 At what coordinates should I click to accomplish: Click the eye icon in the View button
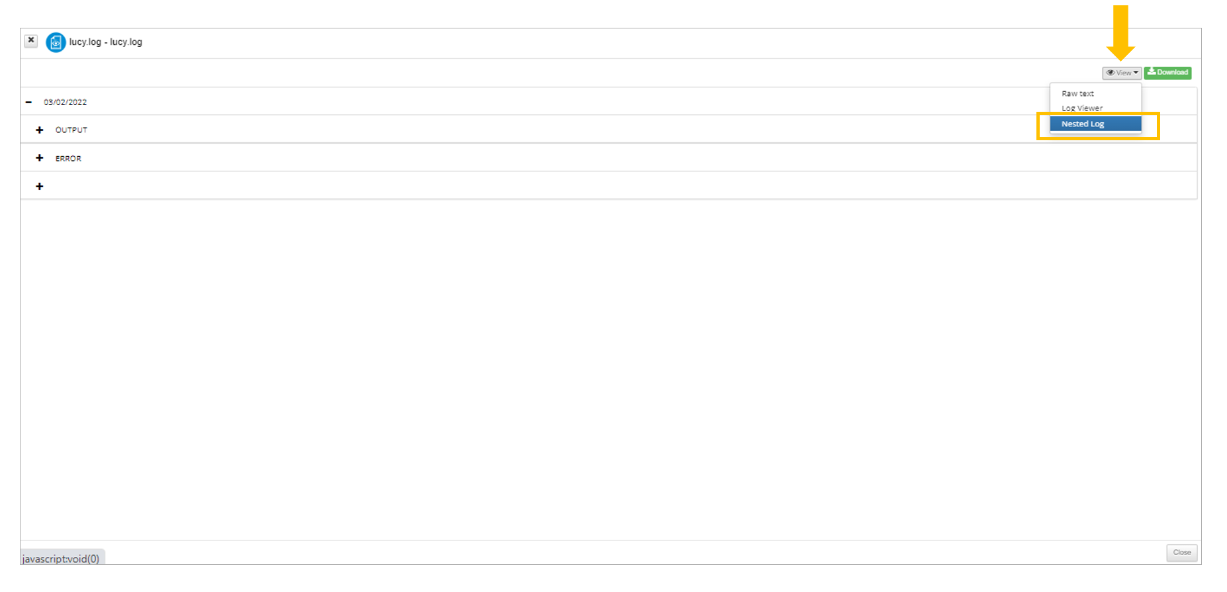click(1111, 73)
